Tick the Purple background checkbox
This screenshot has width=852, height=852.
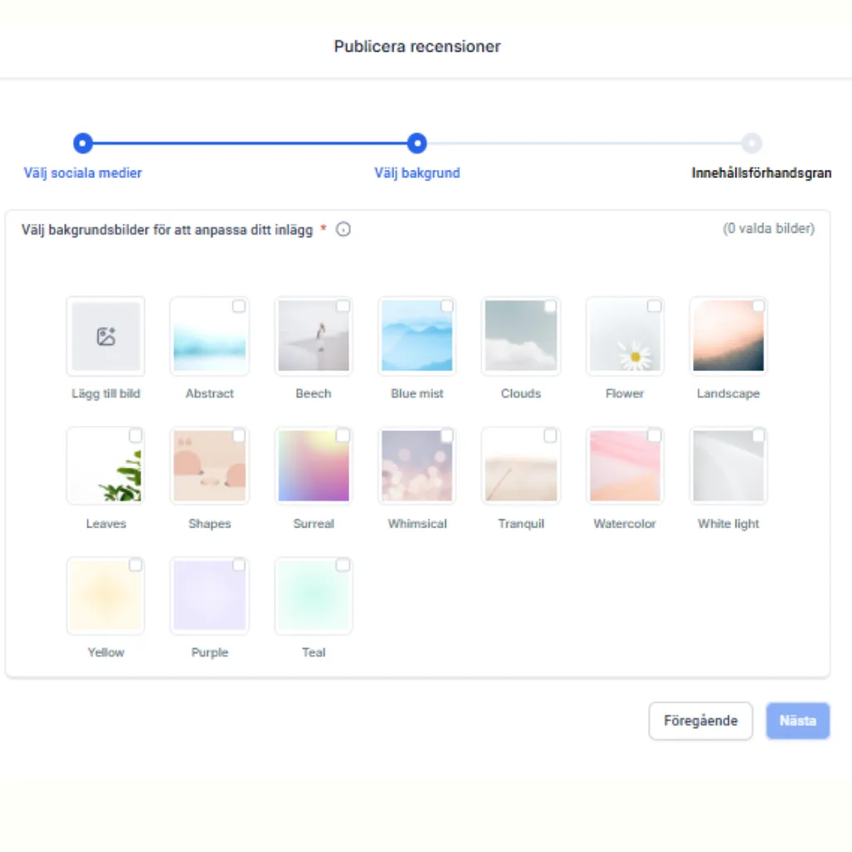[239, 566]
